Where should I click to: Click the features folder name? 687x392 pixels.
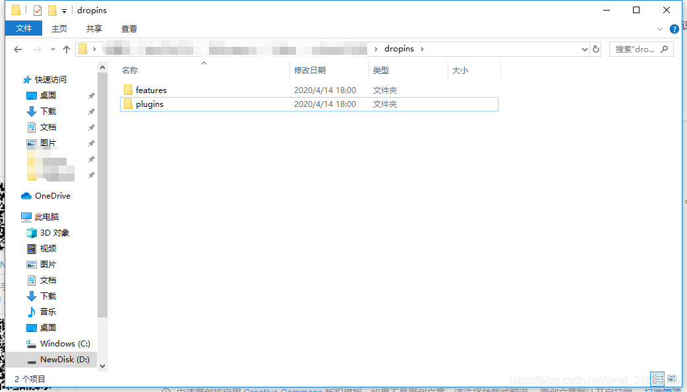pyautogui.click(x=151, y=90)
